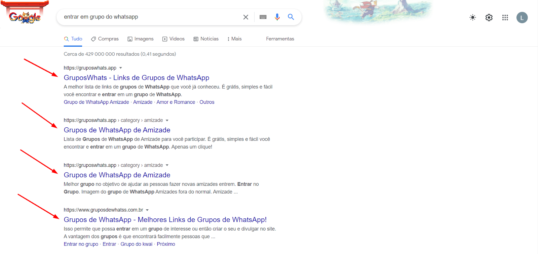
Task: Open the Entrar sitelink
Action: (109, 244)
